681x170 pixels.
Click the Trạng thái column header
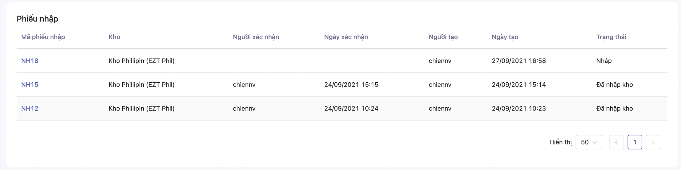611,37
